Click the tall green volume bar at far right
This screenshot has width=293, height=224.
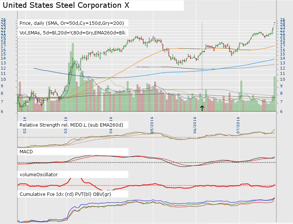click(x=275, y=93)
